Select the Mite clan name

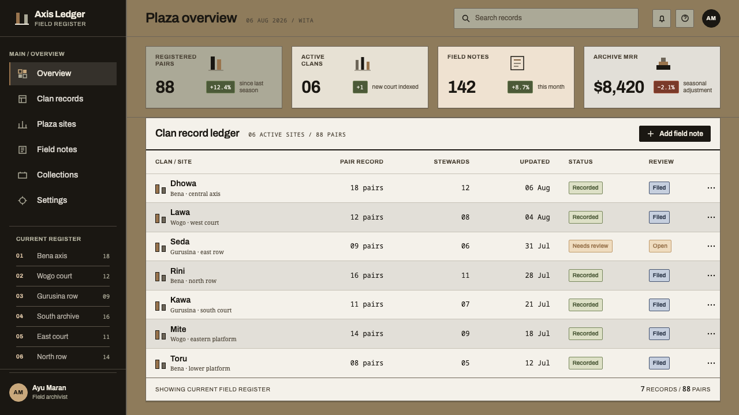178,330
